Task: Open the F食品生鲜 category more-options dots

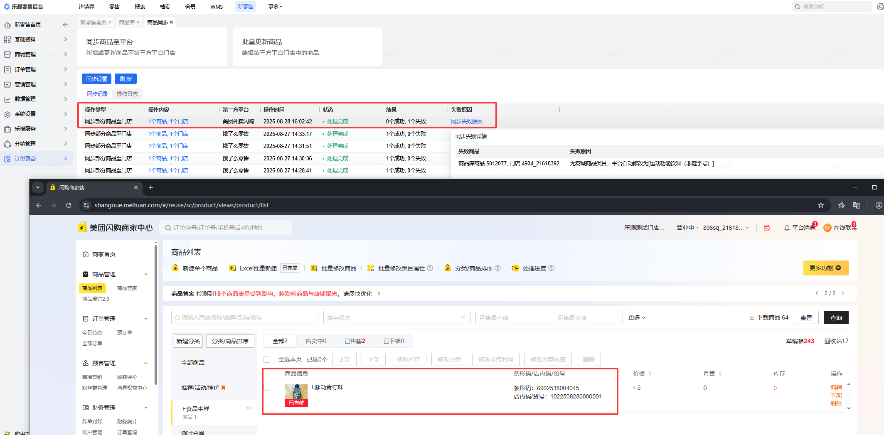Action: (249, 408)
